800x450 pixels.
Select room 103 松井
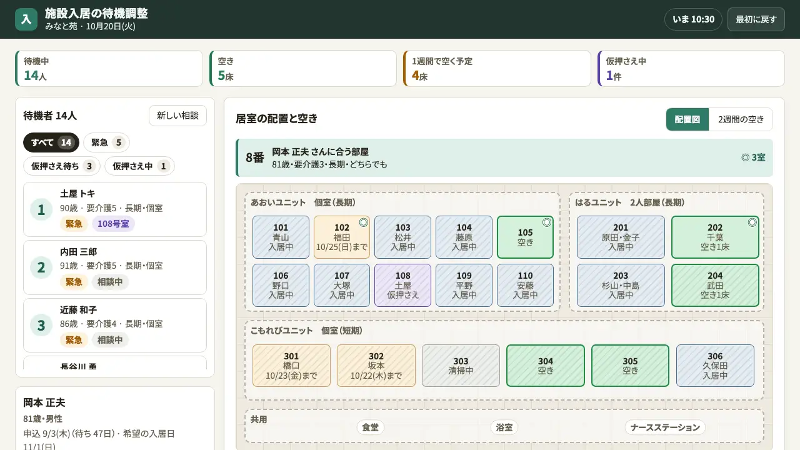[x=403, y=237]
